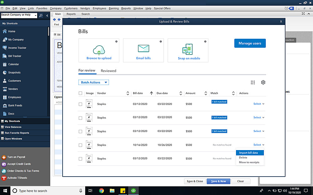This screenshot has width=313, height=195.
Task: Switch to the Reviewed tab
Action: [108, 71]
